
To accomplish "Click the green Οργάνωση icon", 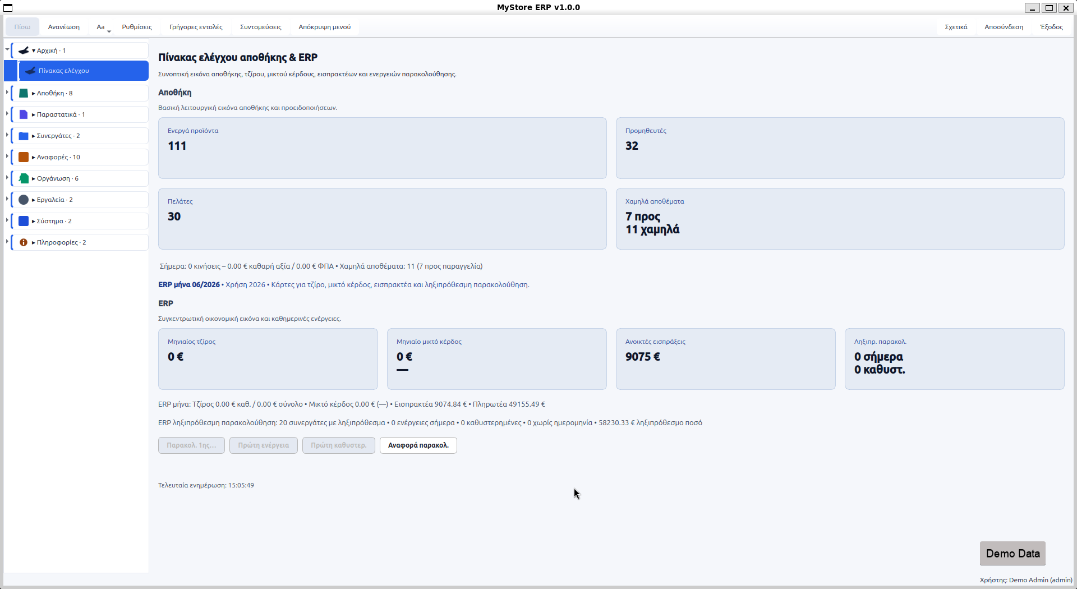I will [24, 178].
